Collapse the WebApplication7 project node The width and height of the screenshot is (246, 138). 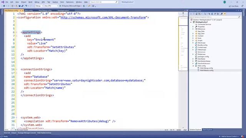(x=191, y=22)
